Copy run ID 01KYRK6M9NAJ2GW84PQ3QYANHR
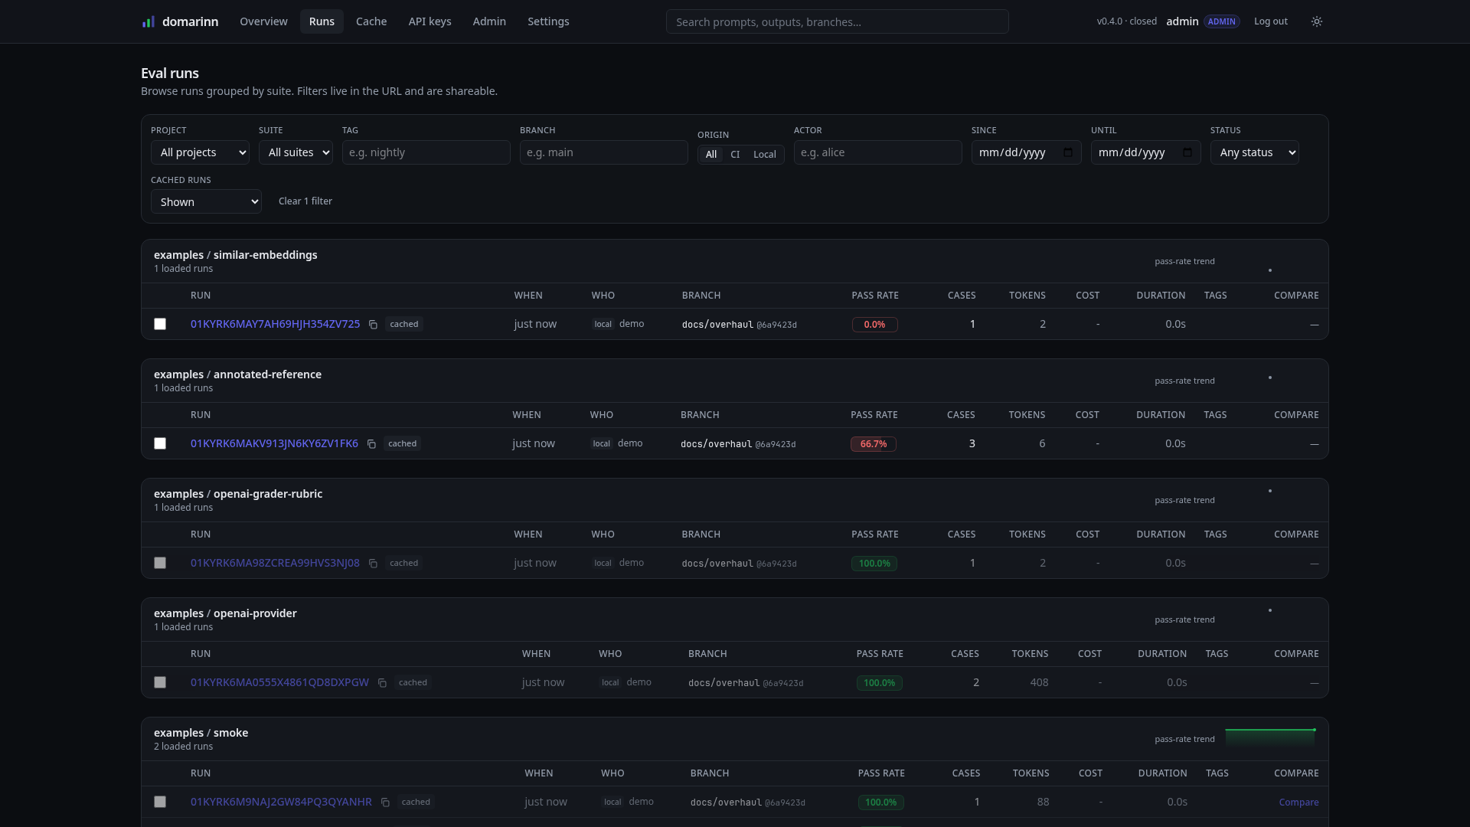This screenshot has width=1470, height=827. coord(385,802)
